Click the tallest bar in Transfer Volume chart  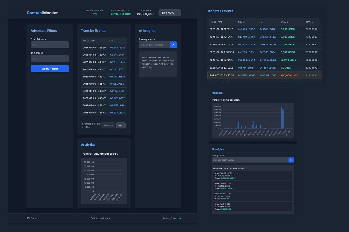coord(282,117)
